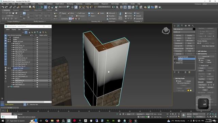Viewport: 218px width, 123px height.
Task: Toggle visibility eye of Wall_Corner_01 layer row
Action: point(12,81)
